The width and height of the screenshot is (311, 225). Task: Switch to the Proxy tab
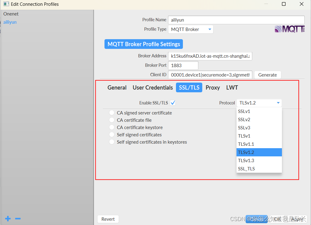click(x=213, y=87)
